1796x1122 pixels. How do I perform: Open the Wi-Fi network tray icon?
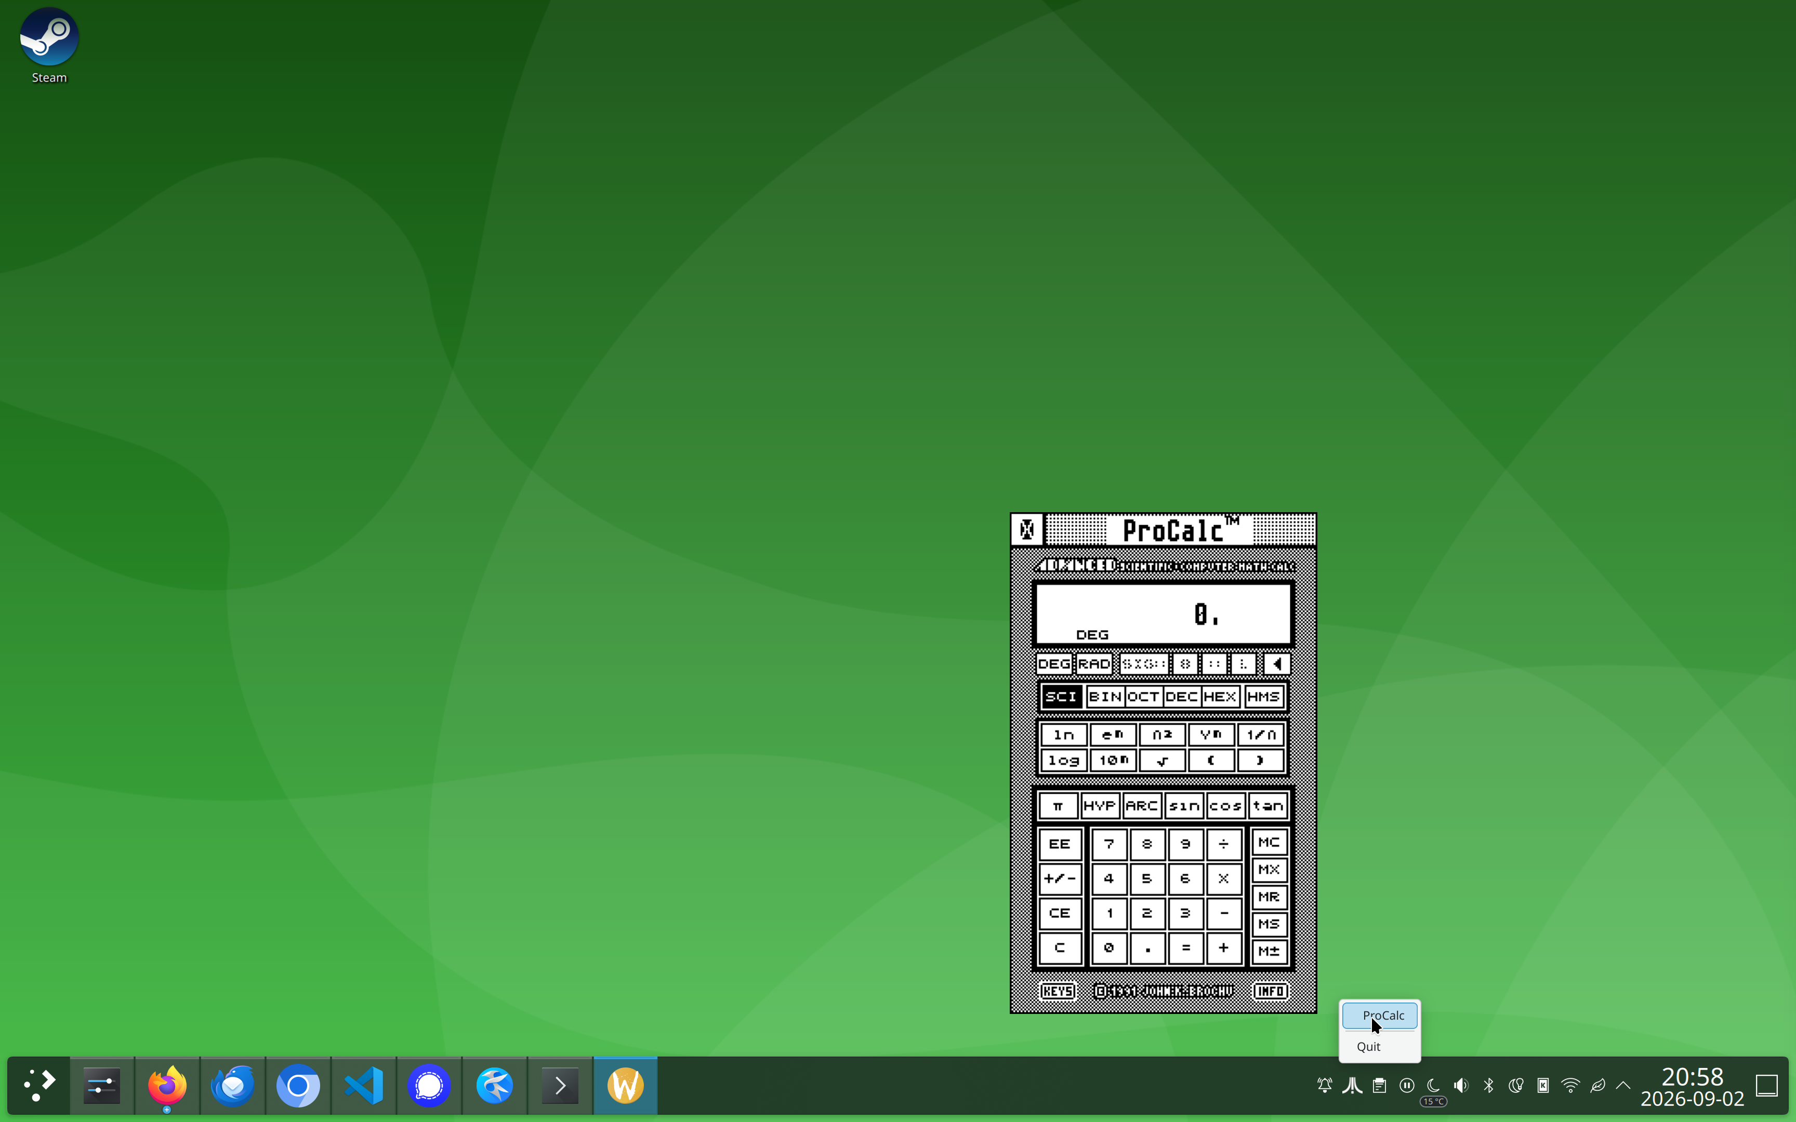(x=1570, y=1086)
